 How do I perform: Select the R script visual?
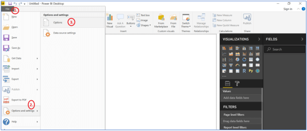pyautogui.click(x=244, y=71)
